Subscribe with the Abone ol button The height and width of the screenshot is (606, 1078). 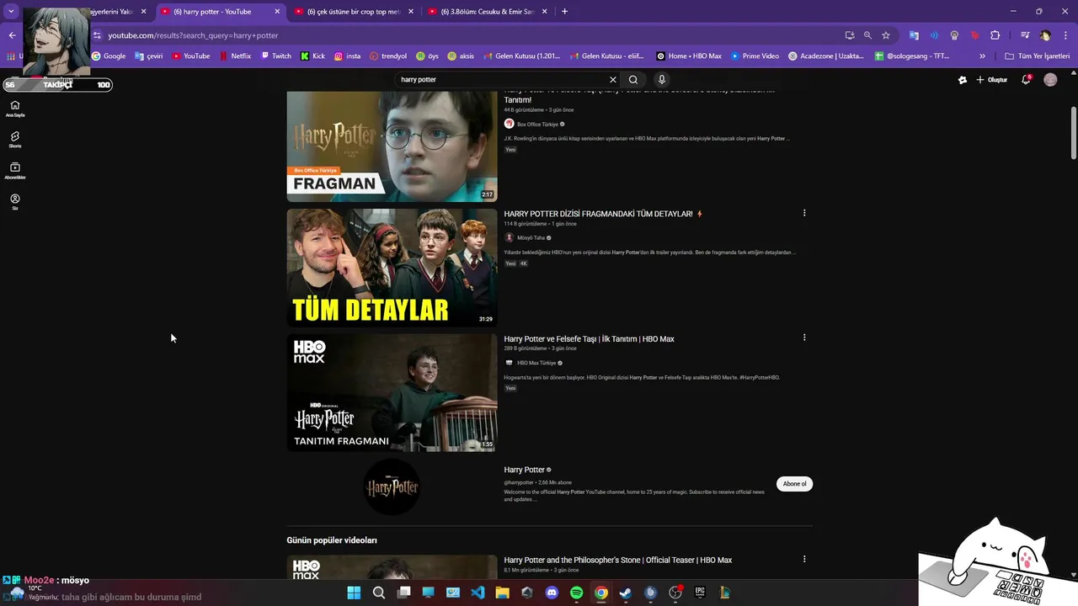tap(794, 484)
